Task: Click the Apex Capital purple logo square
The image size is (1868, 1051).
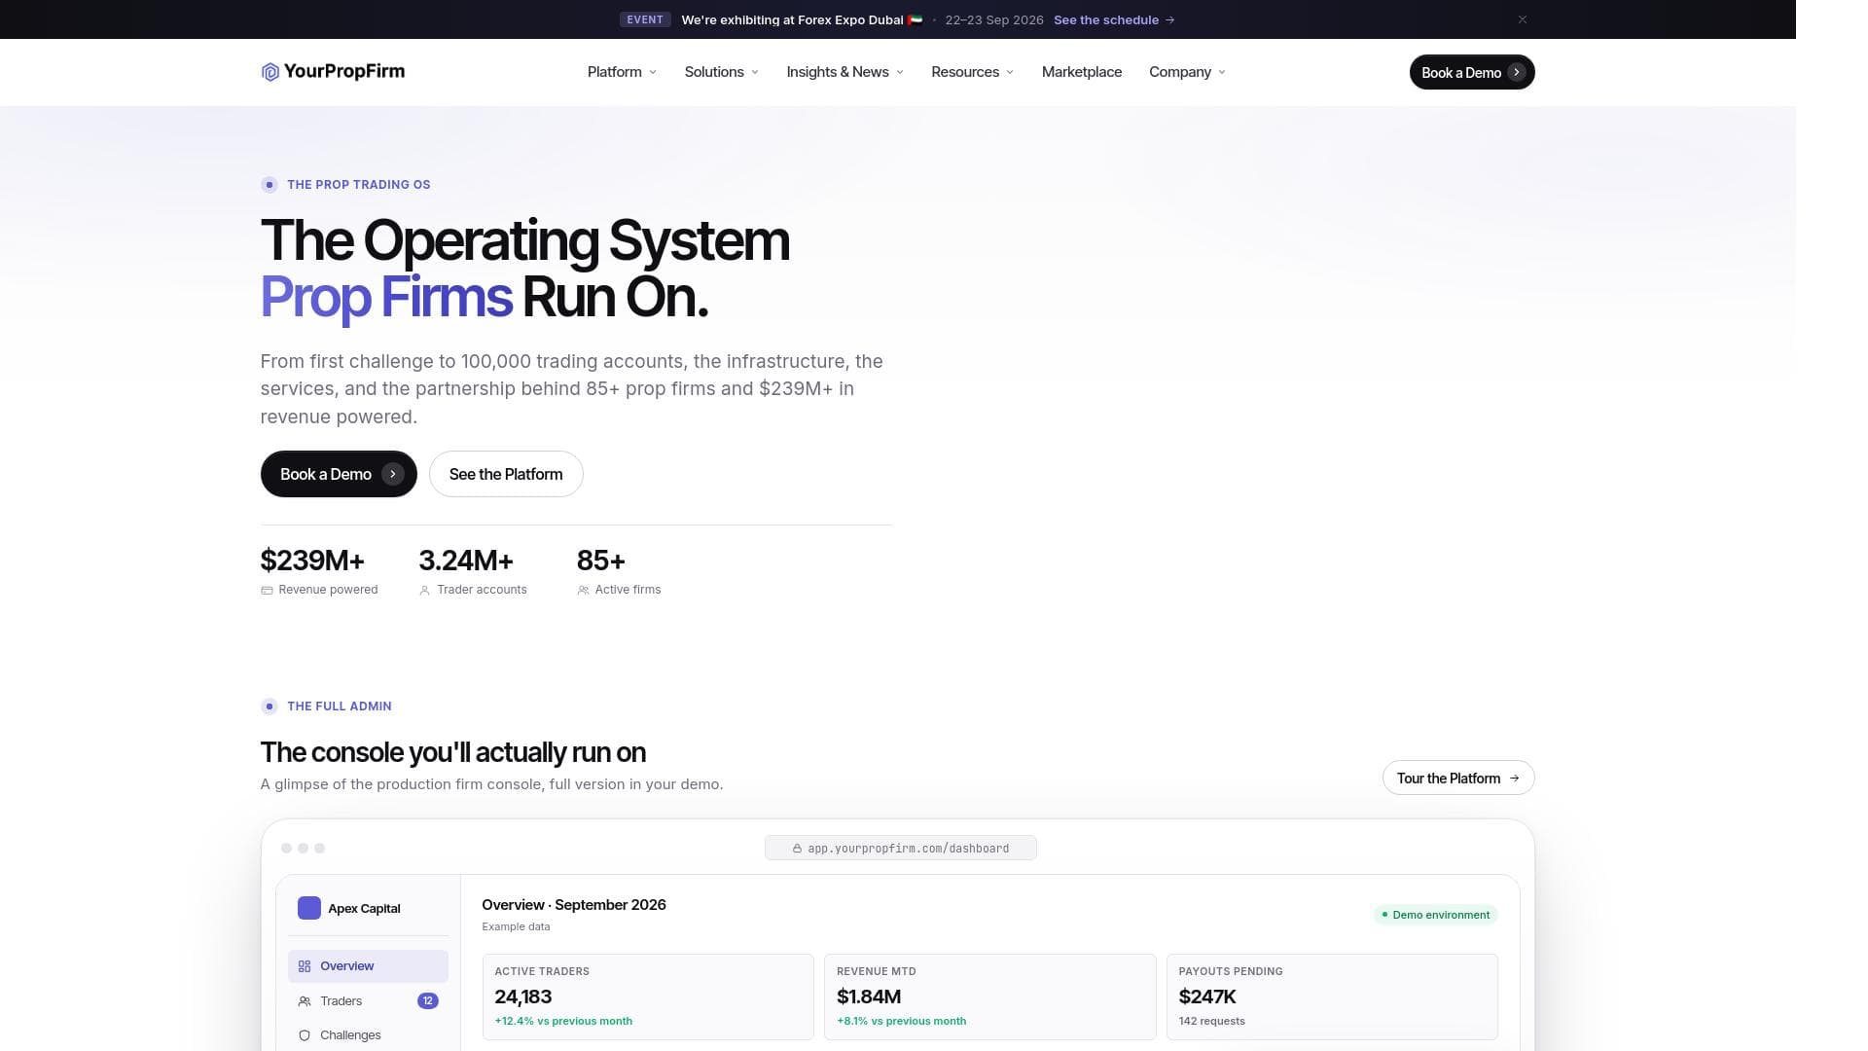Action: [309, 908]
